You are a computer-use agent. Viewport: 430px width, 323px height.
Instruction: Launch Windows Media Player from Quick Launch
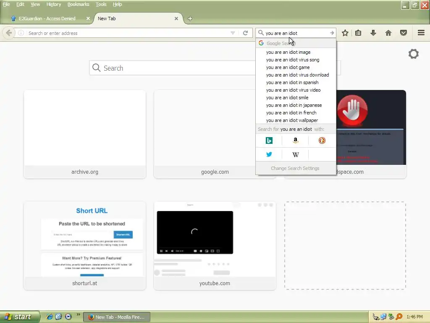coord(68,317)
